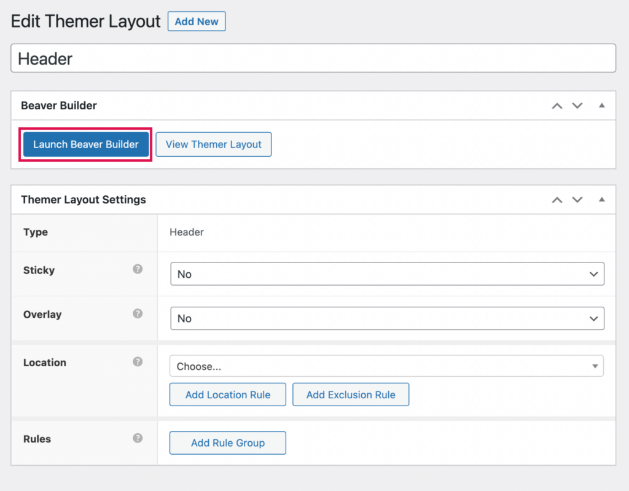
Task: Open the Sticky setting help tooltip
Action: [x=138, y=269]
